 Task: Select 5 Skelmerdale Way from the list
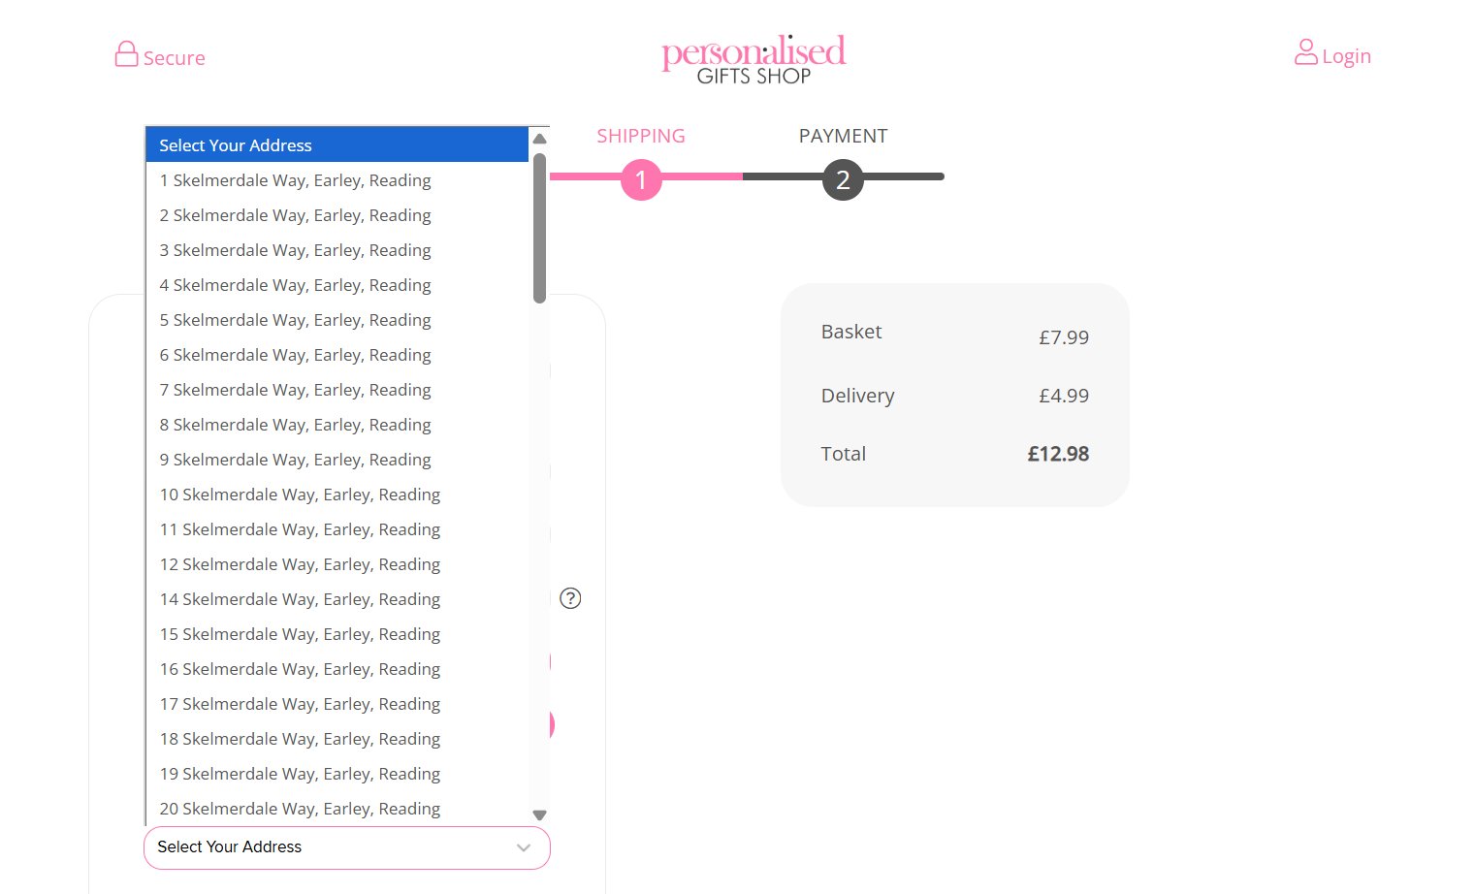point(296,320)
